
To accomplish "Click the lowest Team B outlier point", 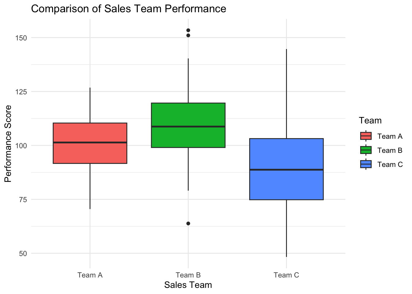I will (188, 224).
